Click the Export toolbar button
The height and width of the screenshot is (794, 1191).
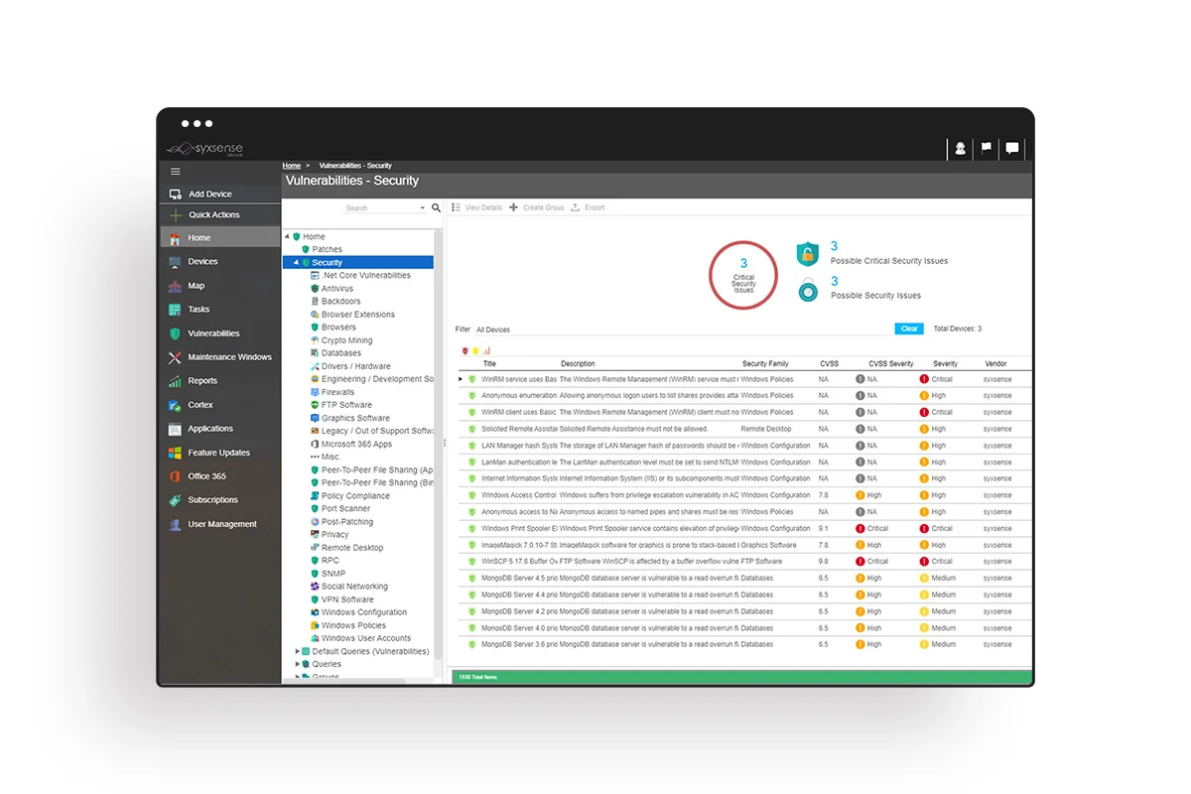click(589, 207)
